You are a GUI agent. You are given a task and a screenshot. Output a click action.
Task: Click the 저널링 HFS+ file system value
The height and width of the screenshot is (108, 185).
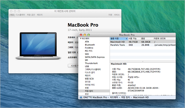click(x=134, y=77)
